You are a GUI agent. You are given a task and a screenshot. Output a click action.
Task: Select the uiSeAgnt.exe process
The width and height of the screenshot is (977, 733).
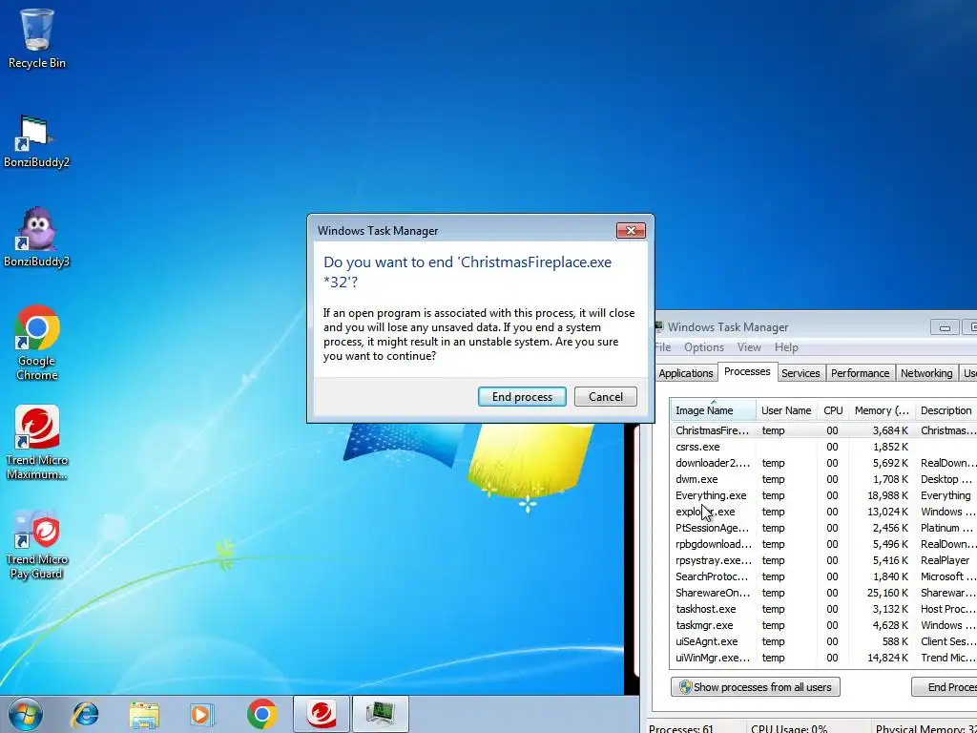823,640
